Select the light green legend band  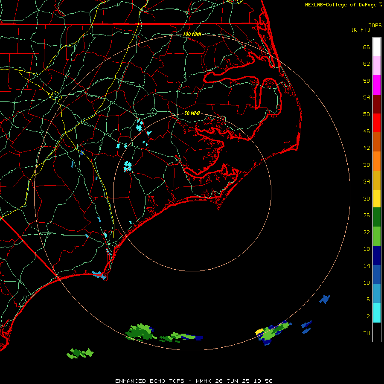pos(377,236)
